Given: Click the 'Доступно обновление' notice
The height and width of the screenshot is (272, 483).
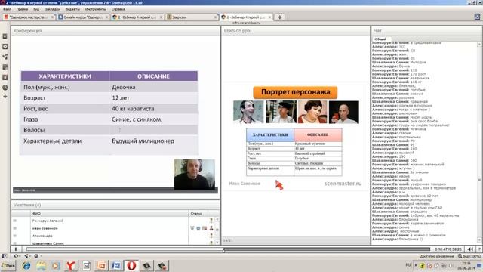Looking at the screenshot, I should tap(436, 256).
